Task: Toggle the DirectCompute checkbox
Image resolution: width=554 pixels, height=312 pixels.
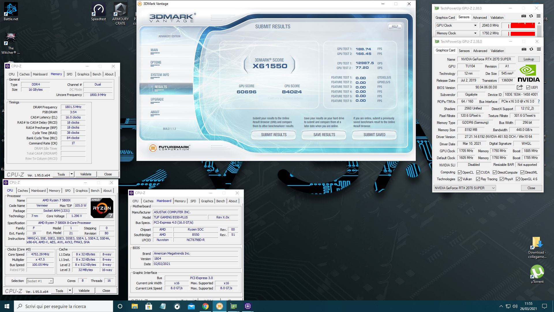Action: coord(495,172)
